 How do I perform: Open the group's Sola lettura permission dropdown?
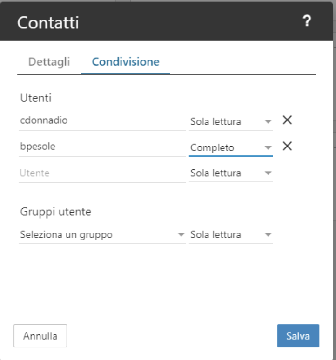[231, 234]
